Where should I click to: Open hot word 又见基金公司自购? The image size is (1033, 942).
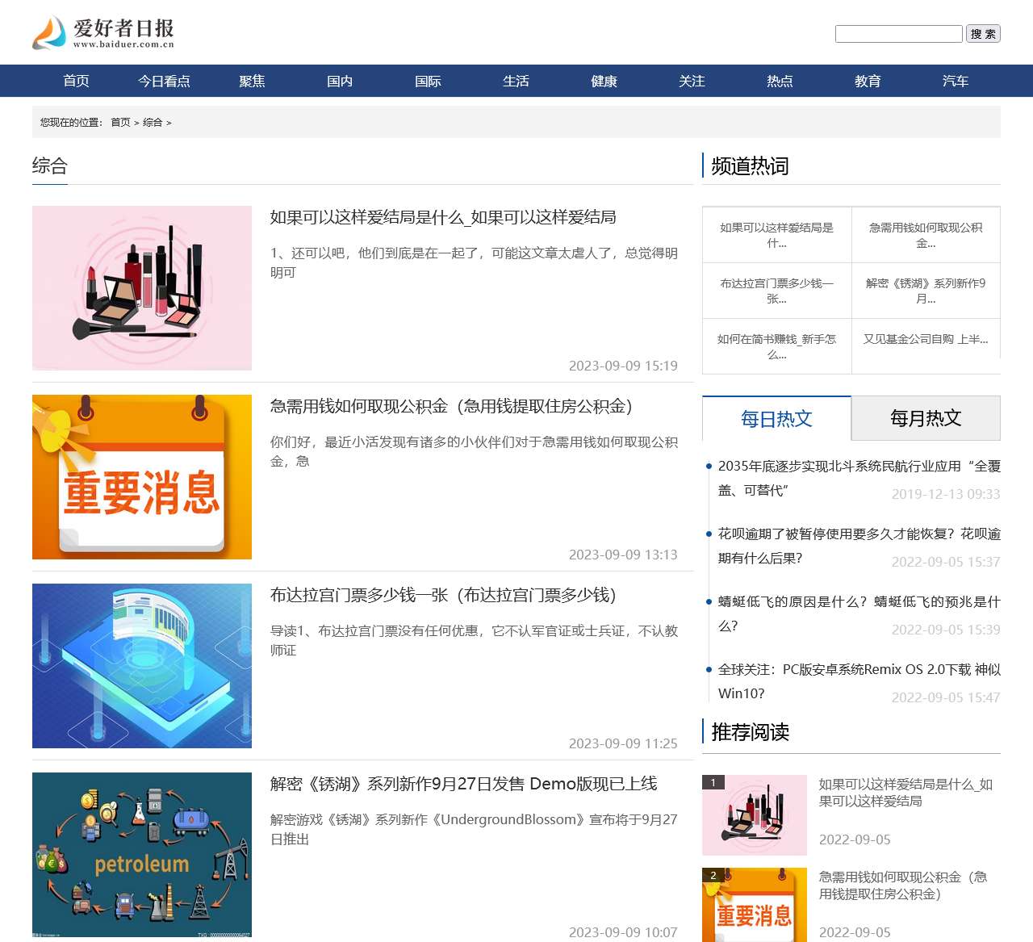click(926, 340)
